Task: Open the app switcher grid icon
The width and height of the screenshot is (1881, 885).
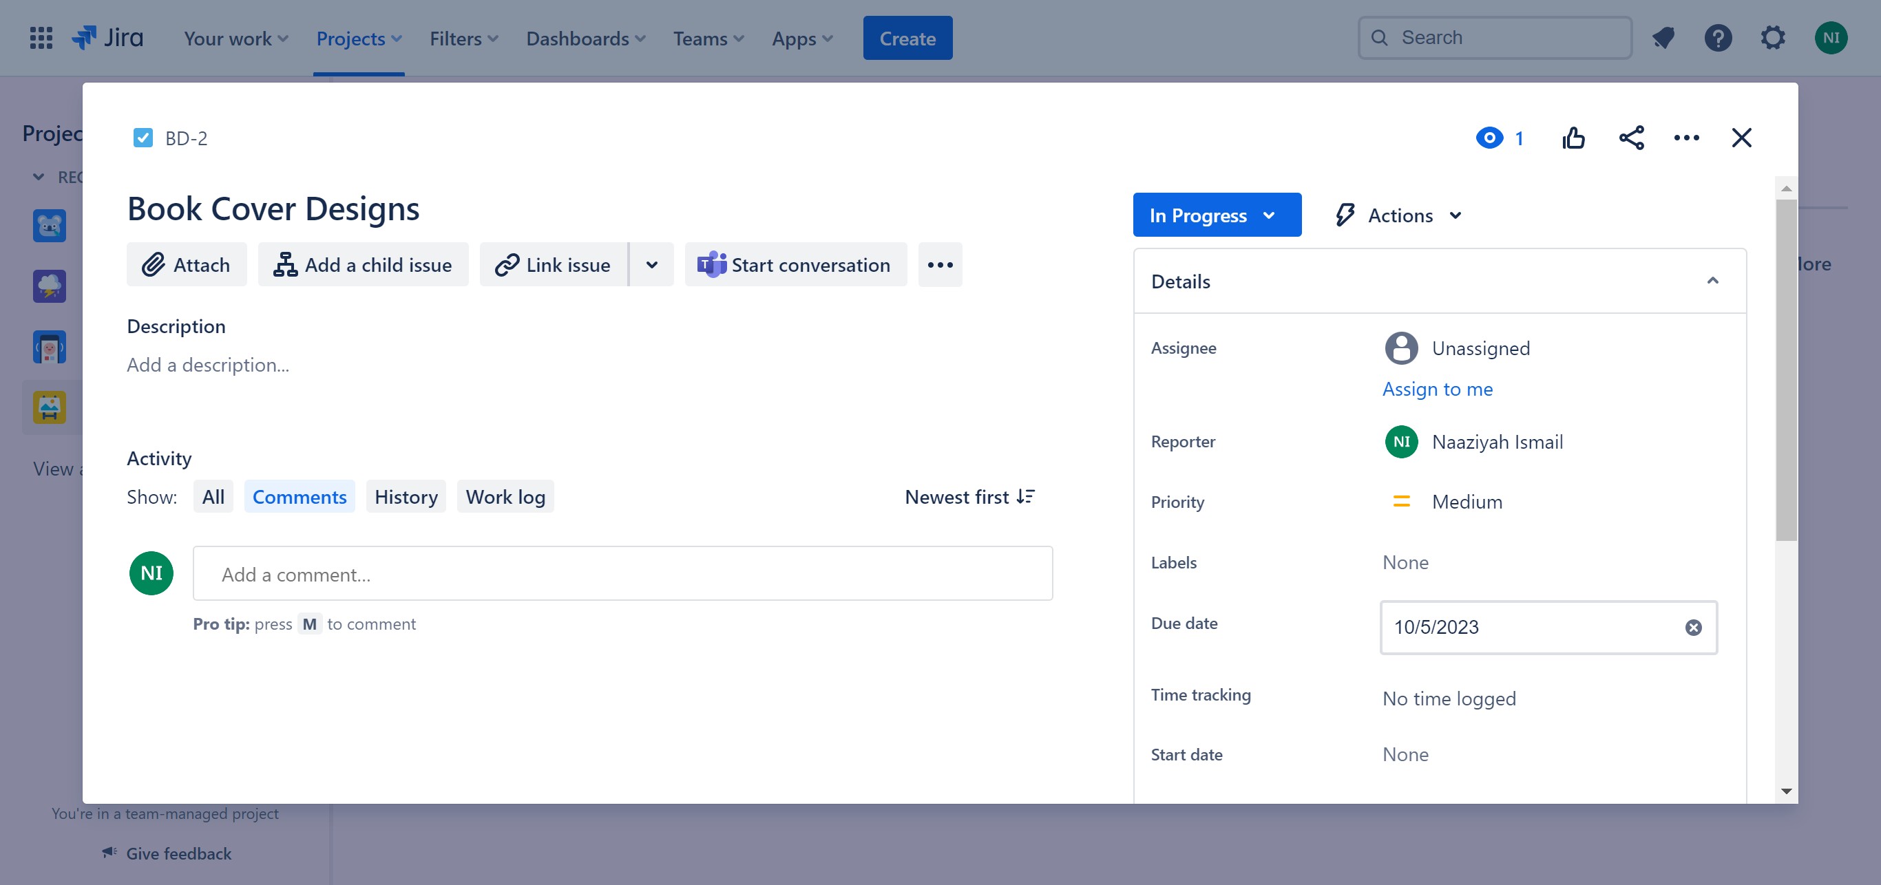Action: coord(41,38)
